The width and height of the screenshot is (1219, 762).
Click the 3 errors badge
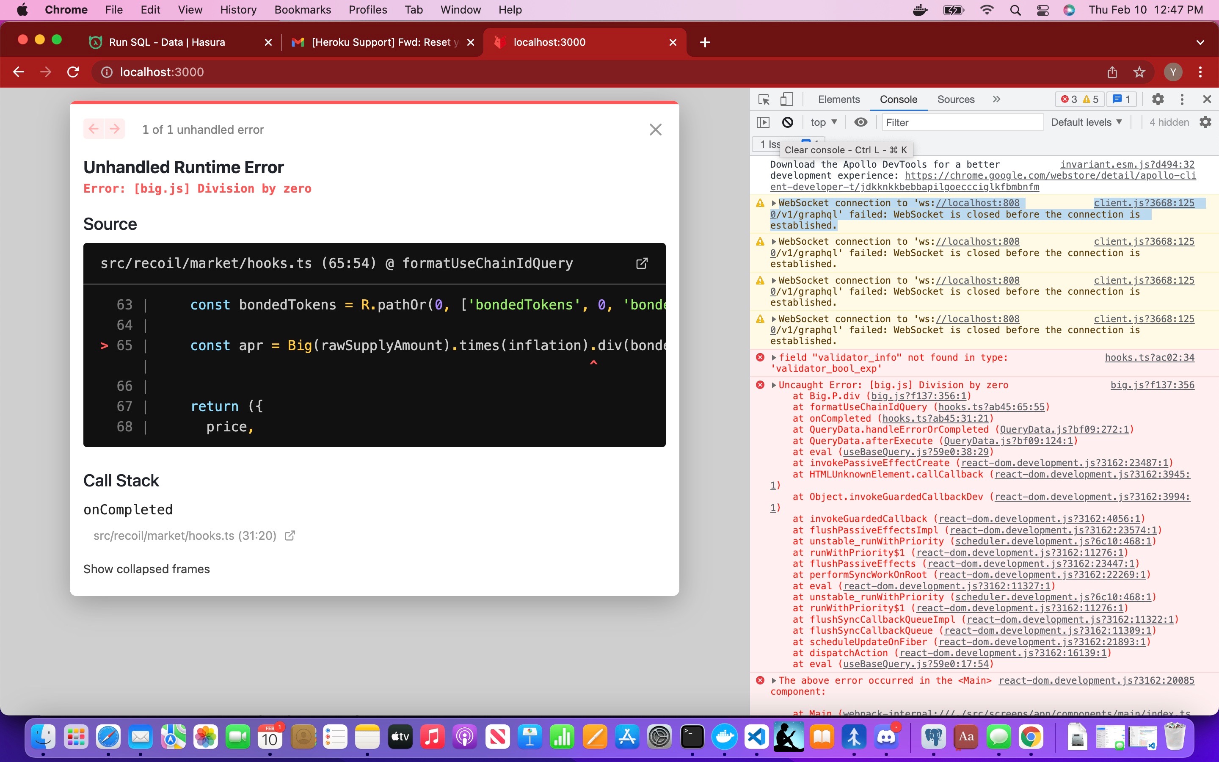pyautogui.click(x=1070, y=99)
